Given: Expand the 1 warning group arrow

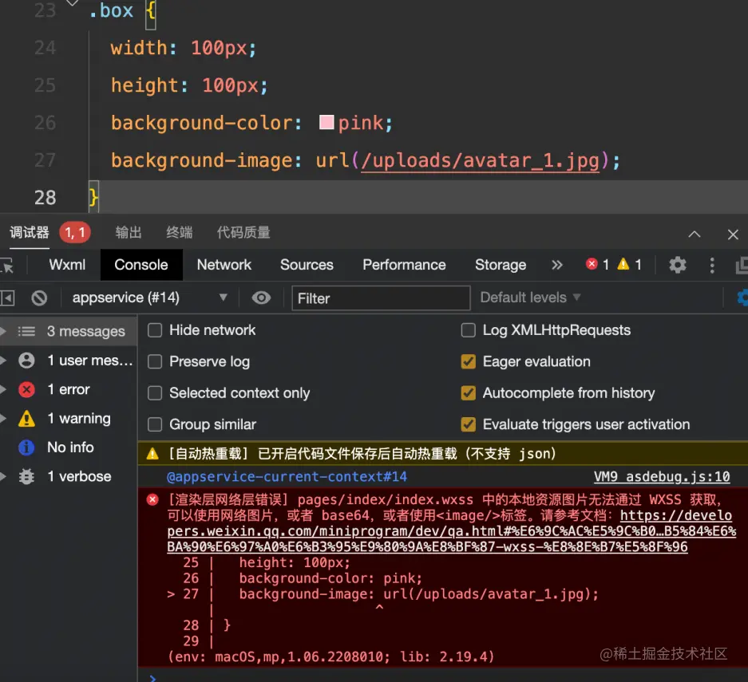Looking at the screenshot, I should pyautogui.click(x=3, y=419).
